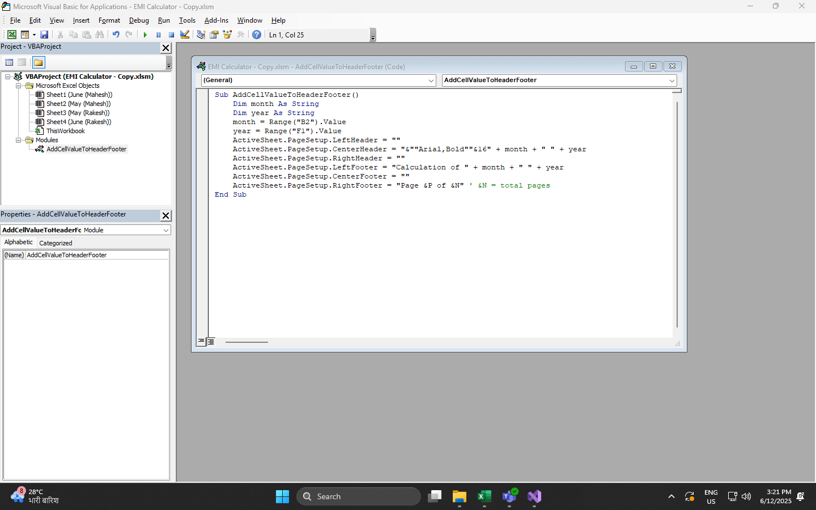Click the Break pause icon
816x510 pixels.
click(x=158, y=35)
